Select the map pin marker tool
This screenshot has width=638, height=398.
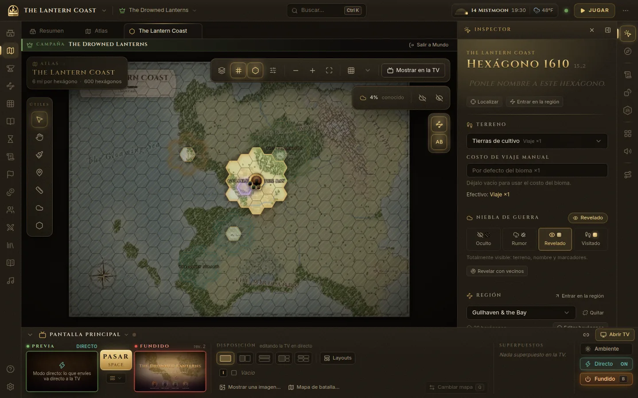pyautogui.click(x=39, y=172)
